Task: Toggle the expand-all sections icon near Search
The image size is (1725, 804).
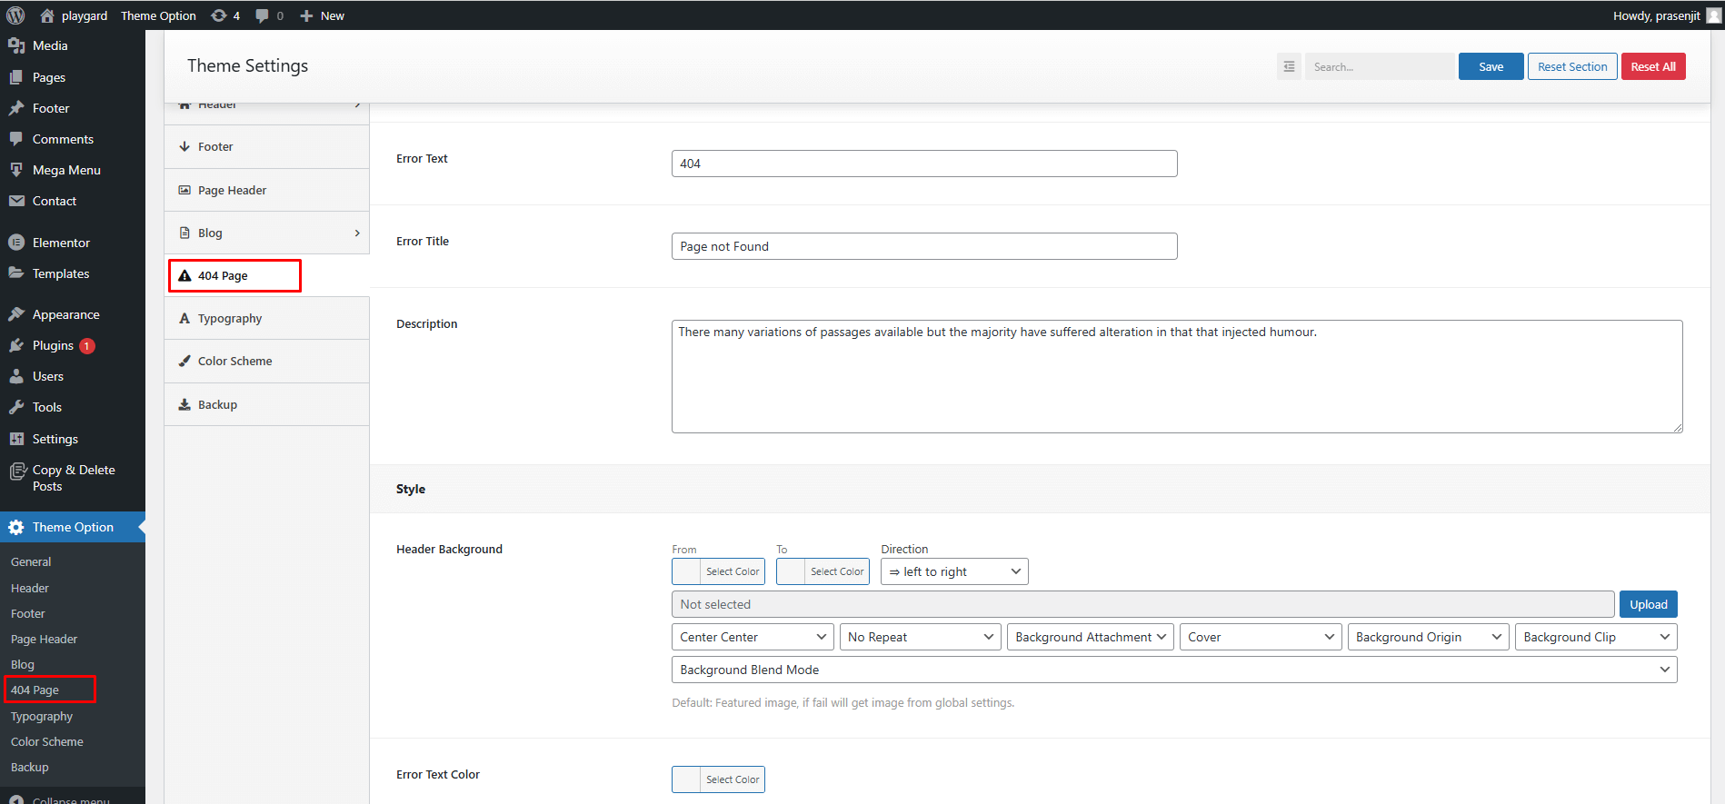Action: (1289, 66)
